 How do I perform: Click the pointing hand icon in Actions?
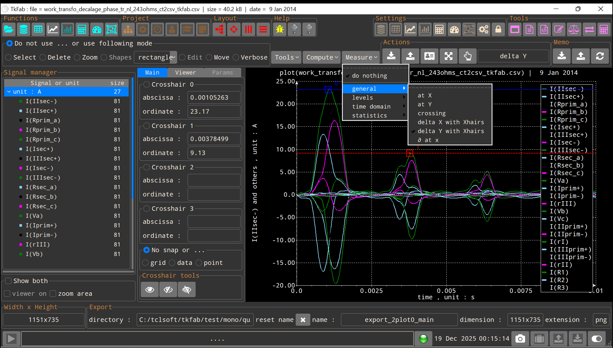tap(467, 56)
